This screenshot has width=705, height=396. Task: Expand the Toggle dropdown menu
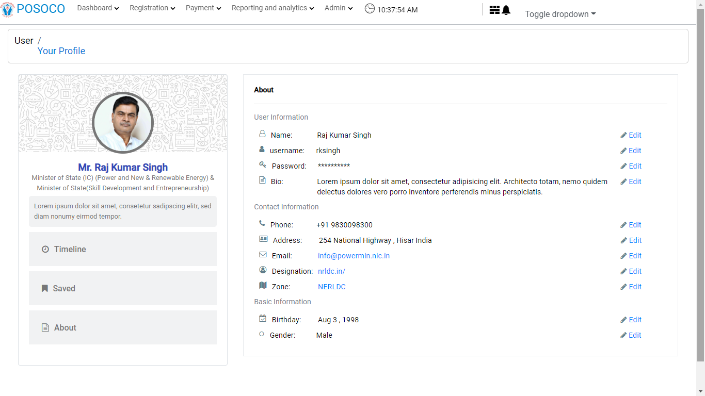pyautogui.click(x=560, y=14)
